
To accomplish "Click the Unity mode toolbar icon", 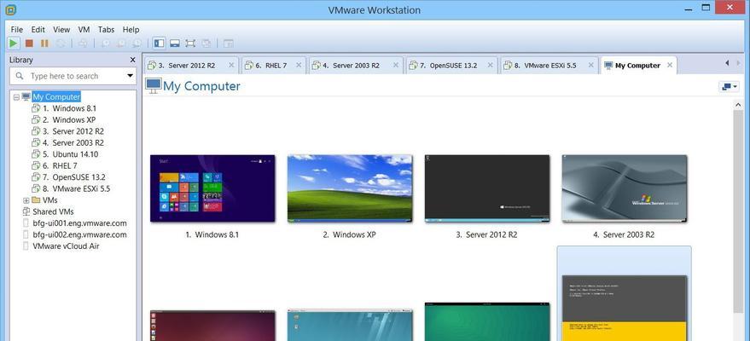I will (206, 43).
